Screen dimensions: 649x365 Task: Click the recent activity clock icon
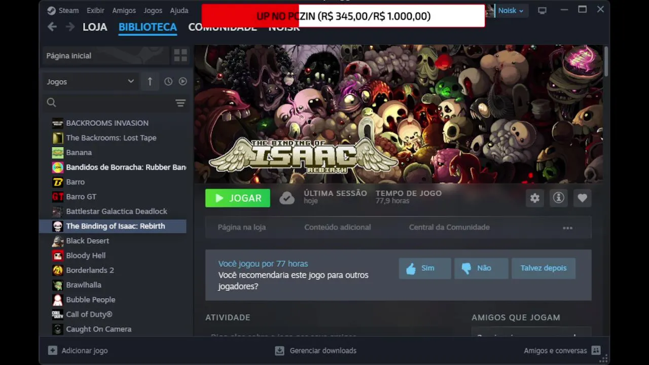(x=168, y=82)
